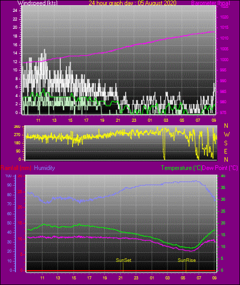Click the 1025 barometer scale value
The width and height of the screenshot is (240, 285).
224,7
